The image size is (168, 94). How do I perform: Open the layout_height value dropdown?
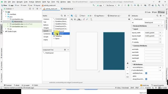160,36
